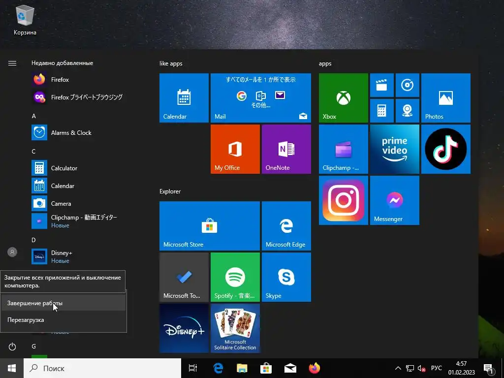The image size is (504, 378).
Task: Select Завершение работы in power menu
Action: [63, 303]
